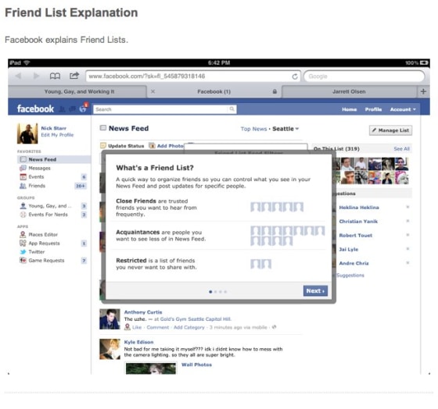The width and height of the screenshot is (438, 409).
Task: Click the Nick Starr name link
Action: [x=54, y=128]
